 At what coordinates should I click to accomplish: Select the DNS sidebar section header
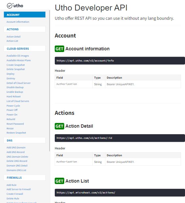tap(25, 140)
